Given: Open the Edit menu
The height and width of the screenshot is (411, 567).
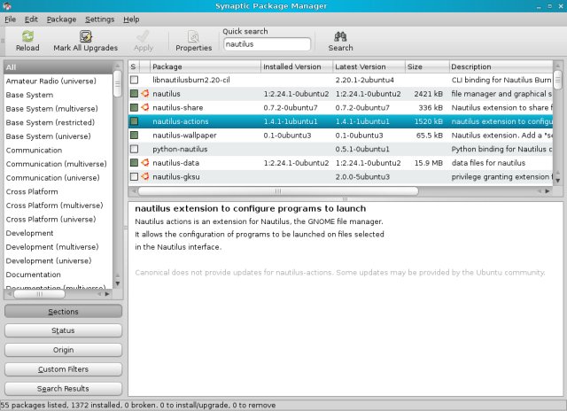Looking at the screenshot, I should coord(31,19).
